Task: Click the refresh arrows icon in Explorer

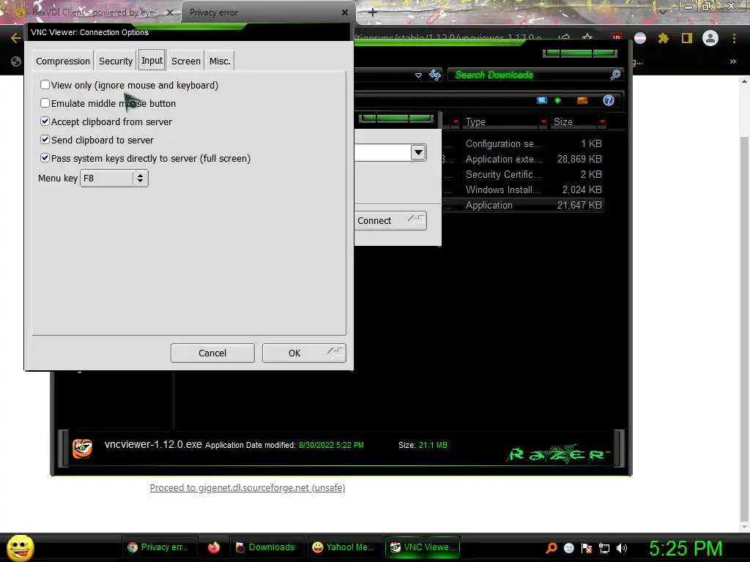Action: [435, 75]
